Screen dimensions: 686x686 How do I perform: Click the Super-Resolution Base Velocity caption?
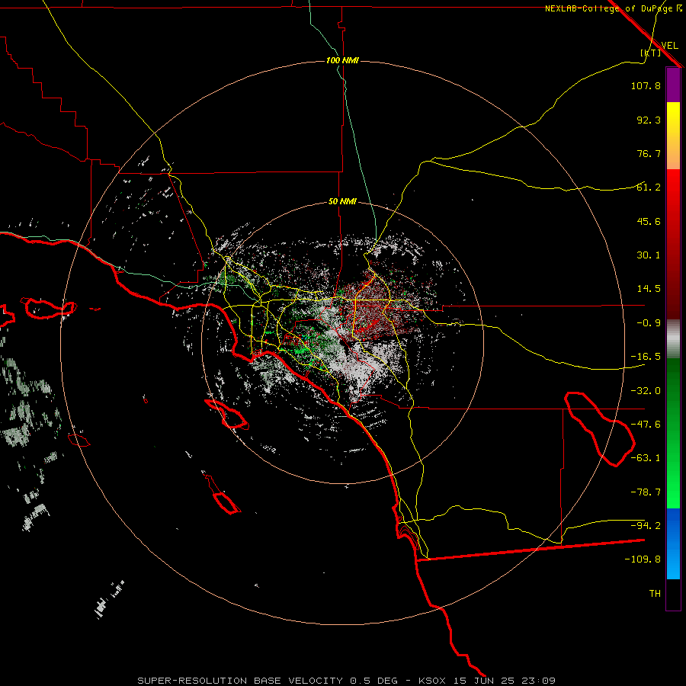(x=347, y=681)
